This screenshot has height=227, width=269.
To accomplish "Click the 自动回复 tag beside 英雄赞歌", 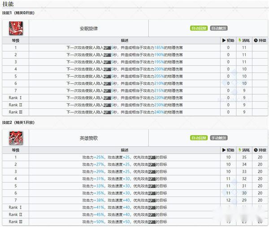I will click(199, 138).
